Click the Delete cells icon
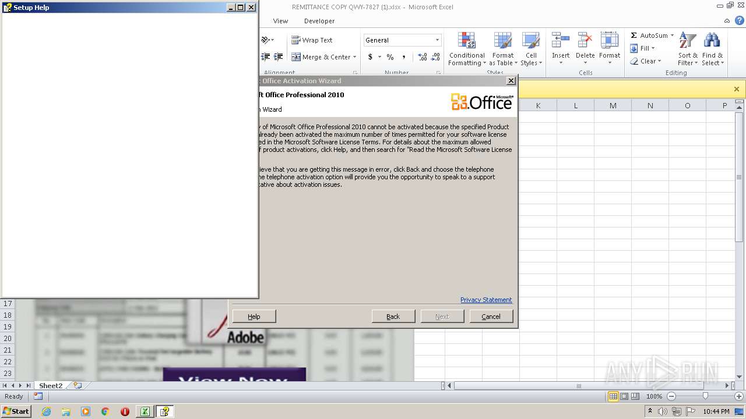Image resolution: width=746 pixels, height=419 pixels. coord(585,41)
